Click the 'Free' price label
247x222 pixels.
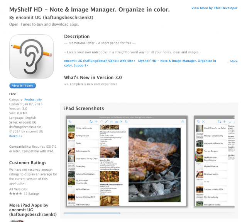pos(12,94)
